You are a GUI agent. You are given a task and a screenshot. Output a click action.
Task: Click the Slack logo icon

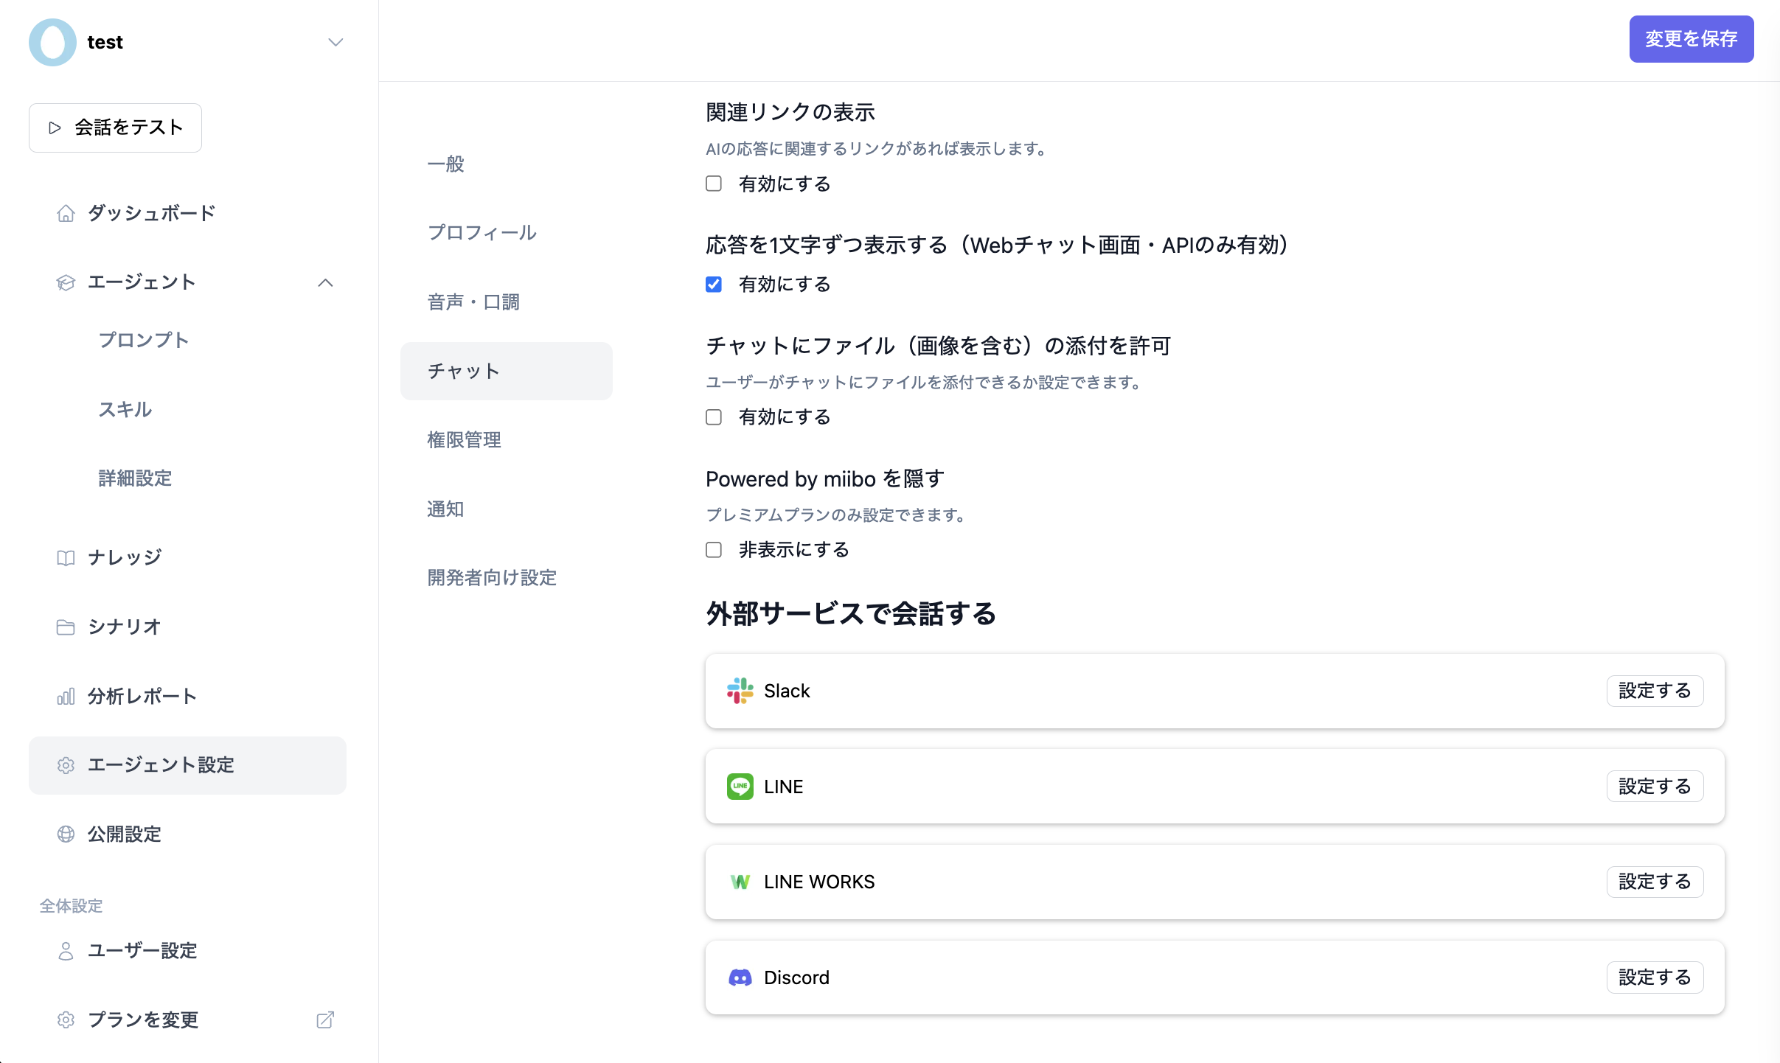coord(740,691)
